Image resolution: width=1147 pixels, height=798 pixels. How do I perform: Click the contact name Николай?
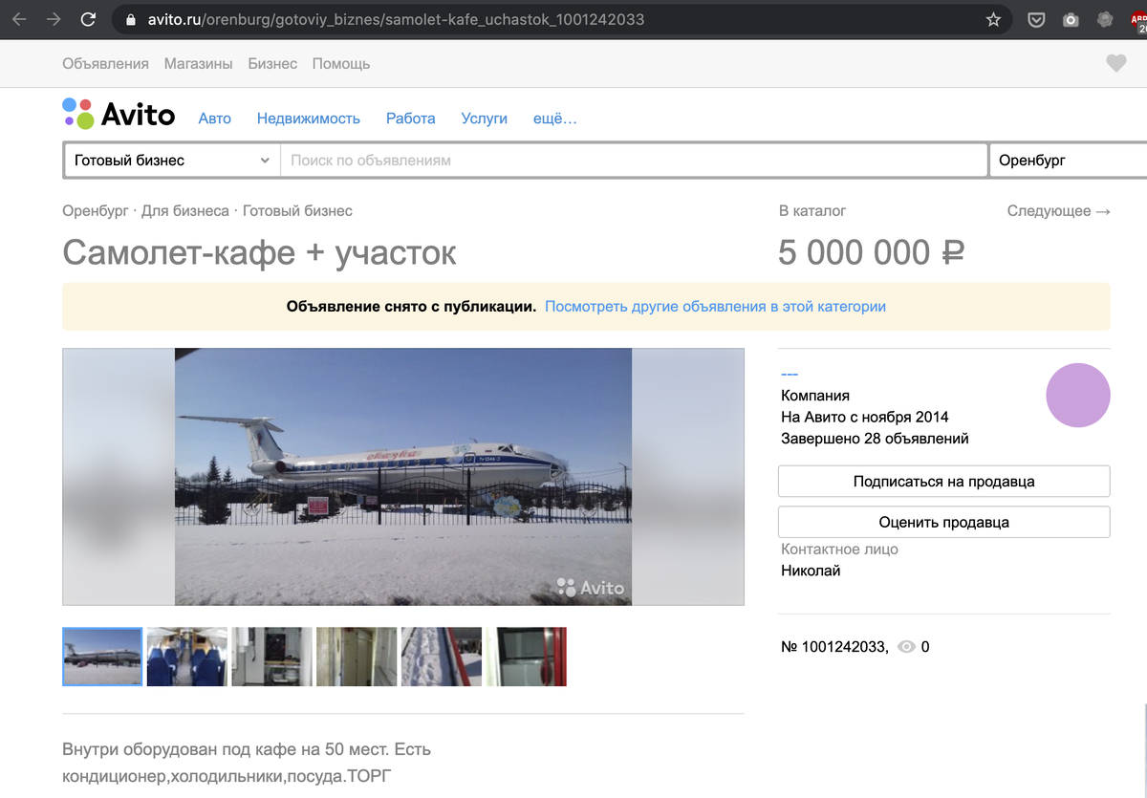pos(811,571)
